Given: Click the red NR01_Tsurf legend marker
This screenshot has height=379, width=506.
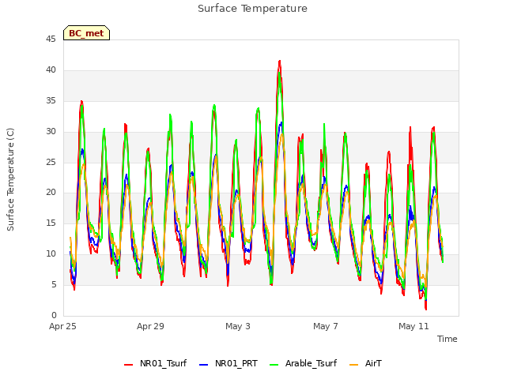Looking at the screenshot, I should (128, 365).
